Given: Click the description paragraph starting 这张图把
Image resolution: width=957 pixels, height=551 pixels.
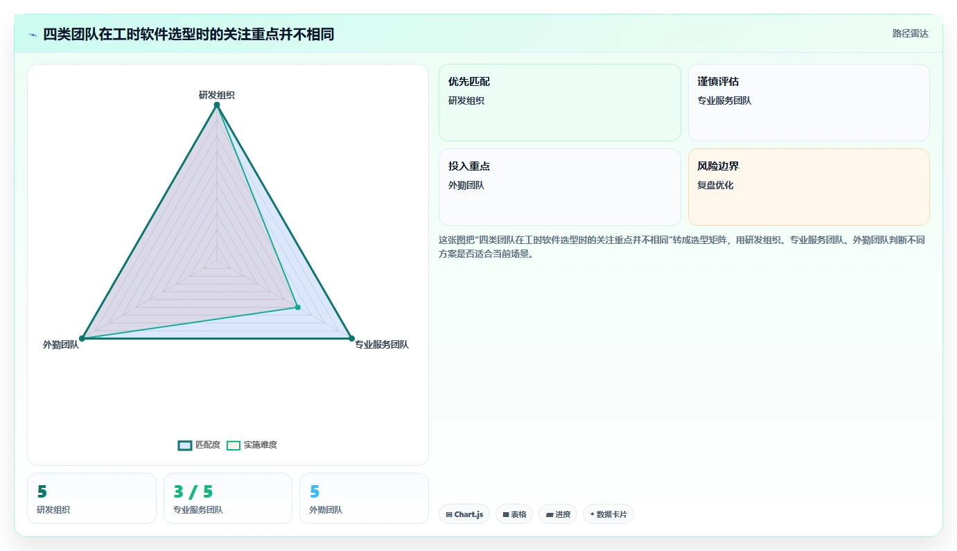Looking at the screenshot, I should point(682,247).
